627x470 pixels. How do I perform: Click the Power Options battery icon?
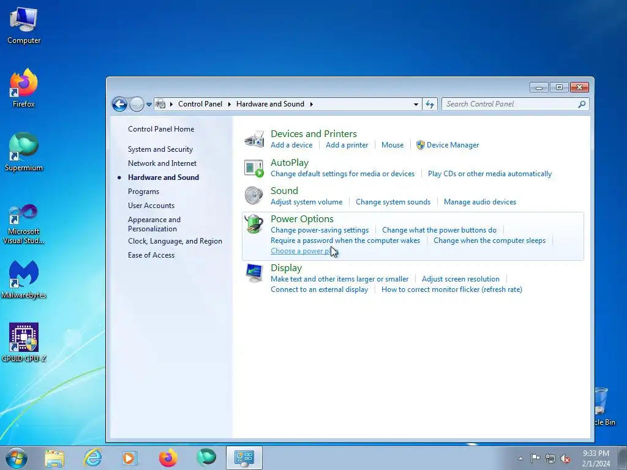coord(254,224)
